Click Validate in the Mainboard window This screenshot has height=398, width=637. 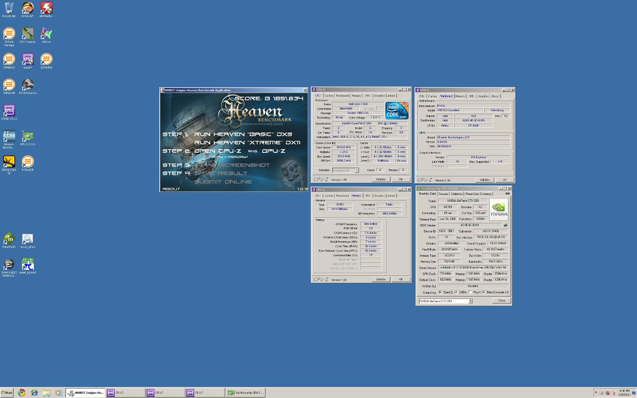click(x=484, y=179)
